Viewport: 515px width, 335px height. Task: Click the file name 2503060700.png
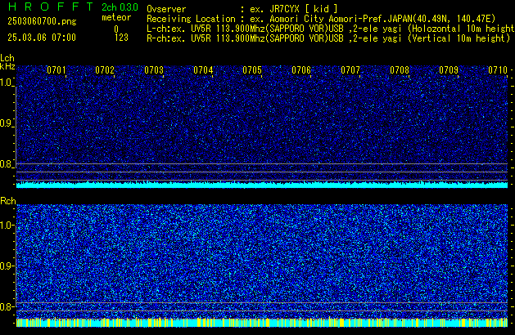pos(42,21)
